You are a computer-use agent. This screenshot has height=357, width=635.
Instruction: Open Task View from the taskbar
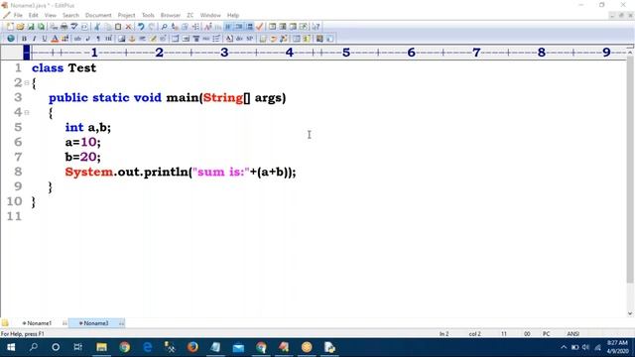point(77,347)
